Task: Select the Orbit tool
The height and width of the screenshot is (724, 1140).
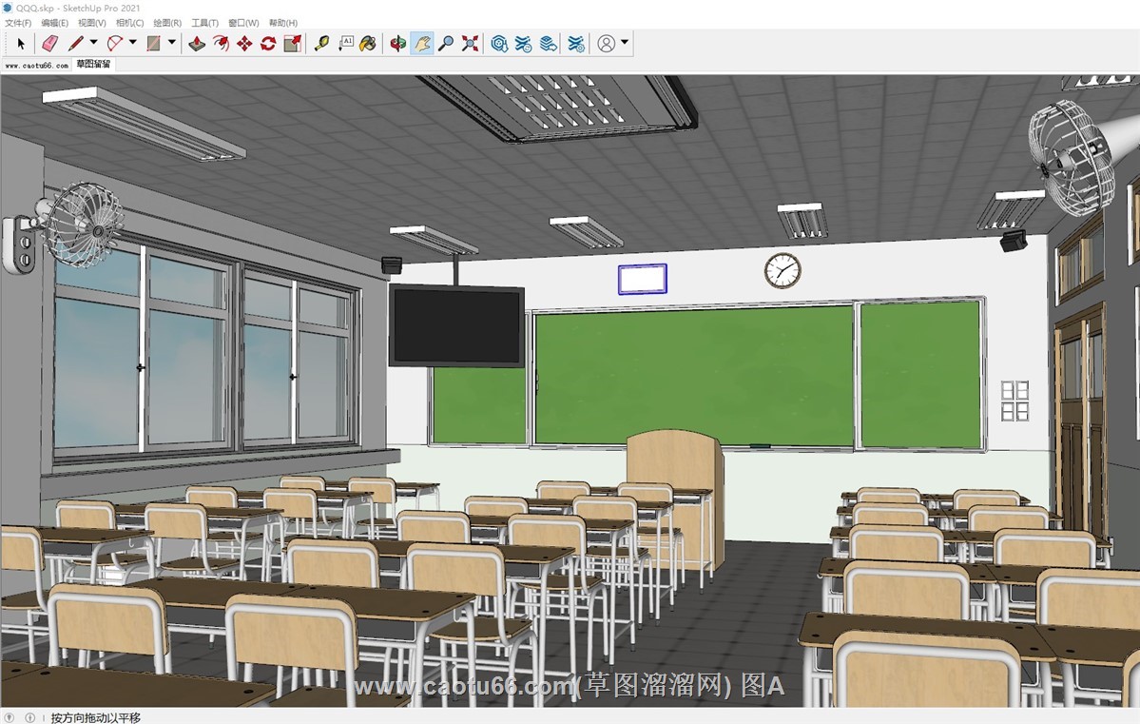Action: 397,44
